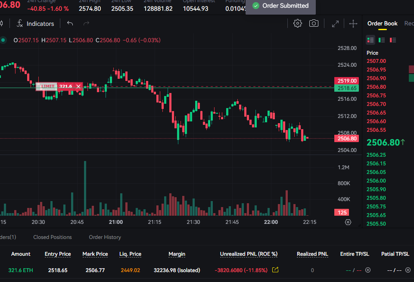Switch to Closed Positions tab
This screenshot has width=414, height=282.
pyautogui.click(x=53, y=237)
